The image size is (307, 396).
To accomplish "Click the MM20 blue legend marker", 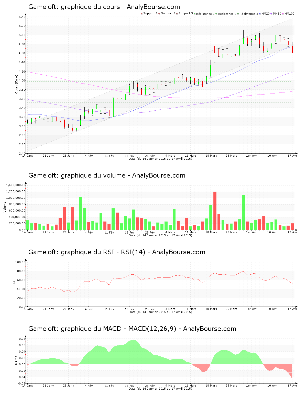I will (260, 14).
